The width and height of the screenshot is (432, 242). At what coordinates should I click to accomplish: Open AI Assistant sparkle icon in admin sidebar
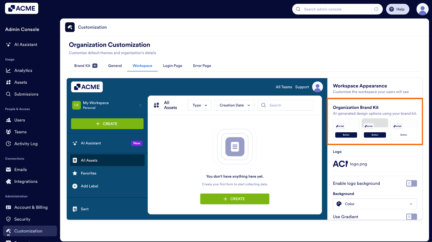8,44
